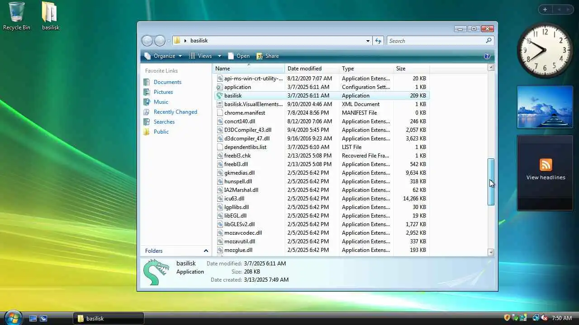Viewport: 579px width, 325px height.
Task: Select the application configuration settings file icon
Action: (220, 87)
